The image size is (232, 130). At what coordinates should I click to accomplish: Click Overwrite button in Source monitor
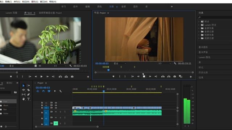point(66,77)
